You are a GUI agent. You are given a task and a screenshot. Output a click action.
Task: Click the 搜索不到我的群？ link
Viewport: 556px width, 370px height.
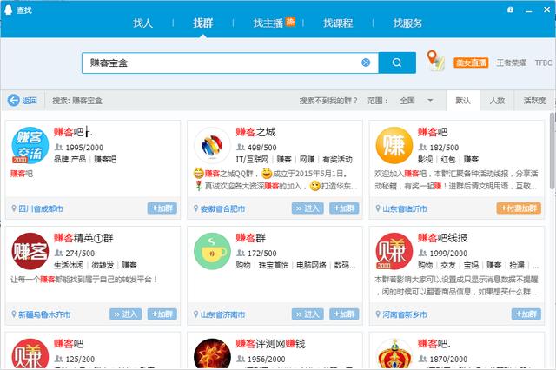click(x=328, y=101)
